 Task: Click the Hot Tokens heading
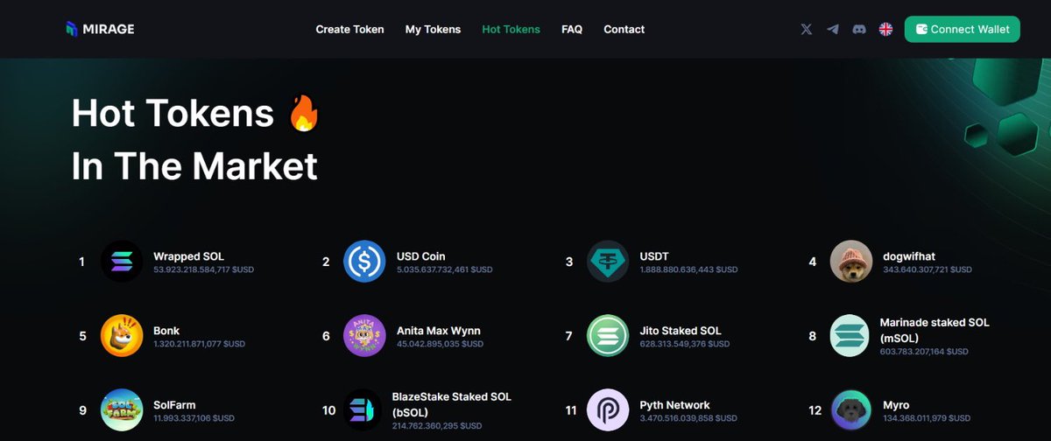tap(196, 139)
